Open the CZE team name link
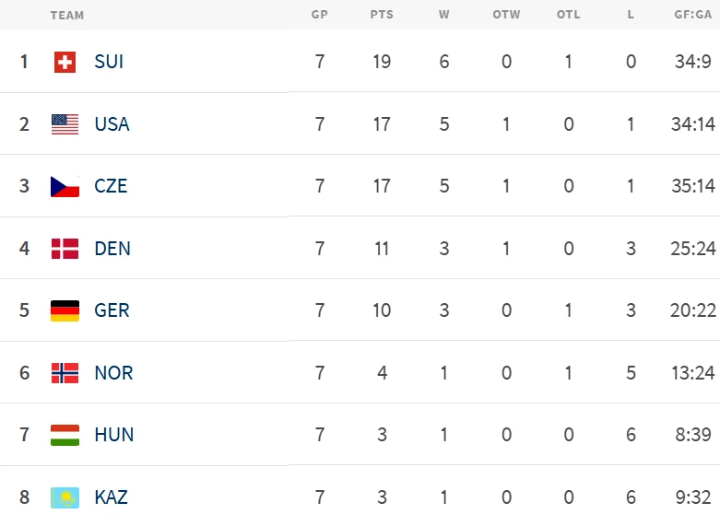The height and width of the screenshot is (526, 720). (x=111, y=186)
